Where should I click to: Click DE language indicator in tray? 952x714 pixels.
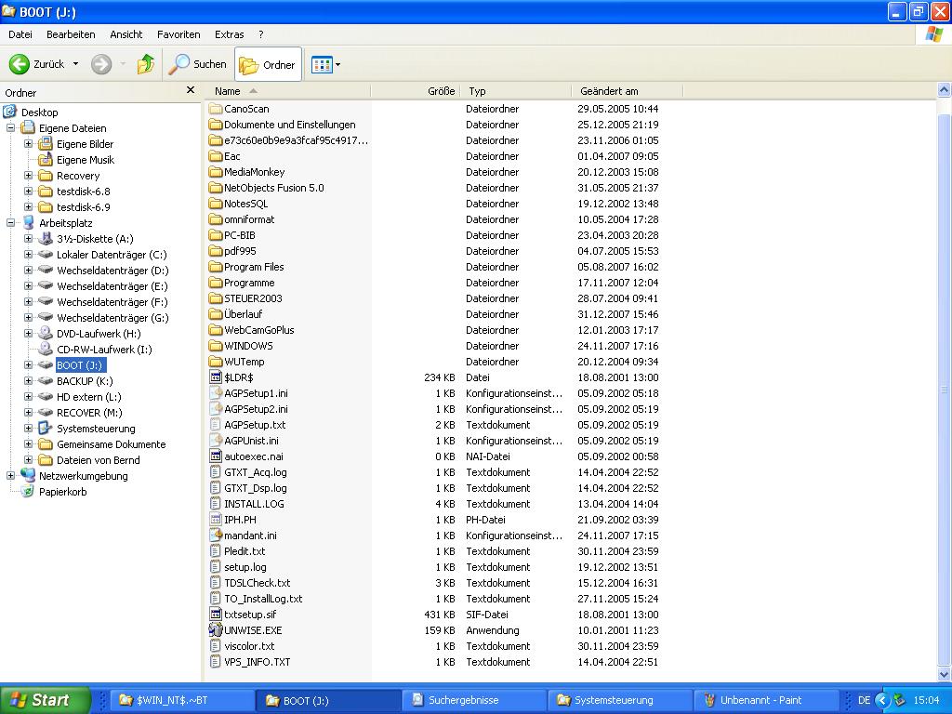click(864, 700)
